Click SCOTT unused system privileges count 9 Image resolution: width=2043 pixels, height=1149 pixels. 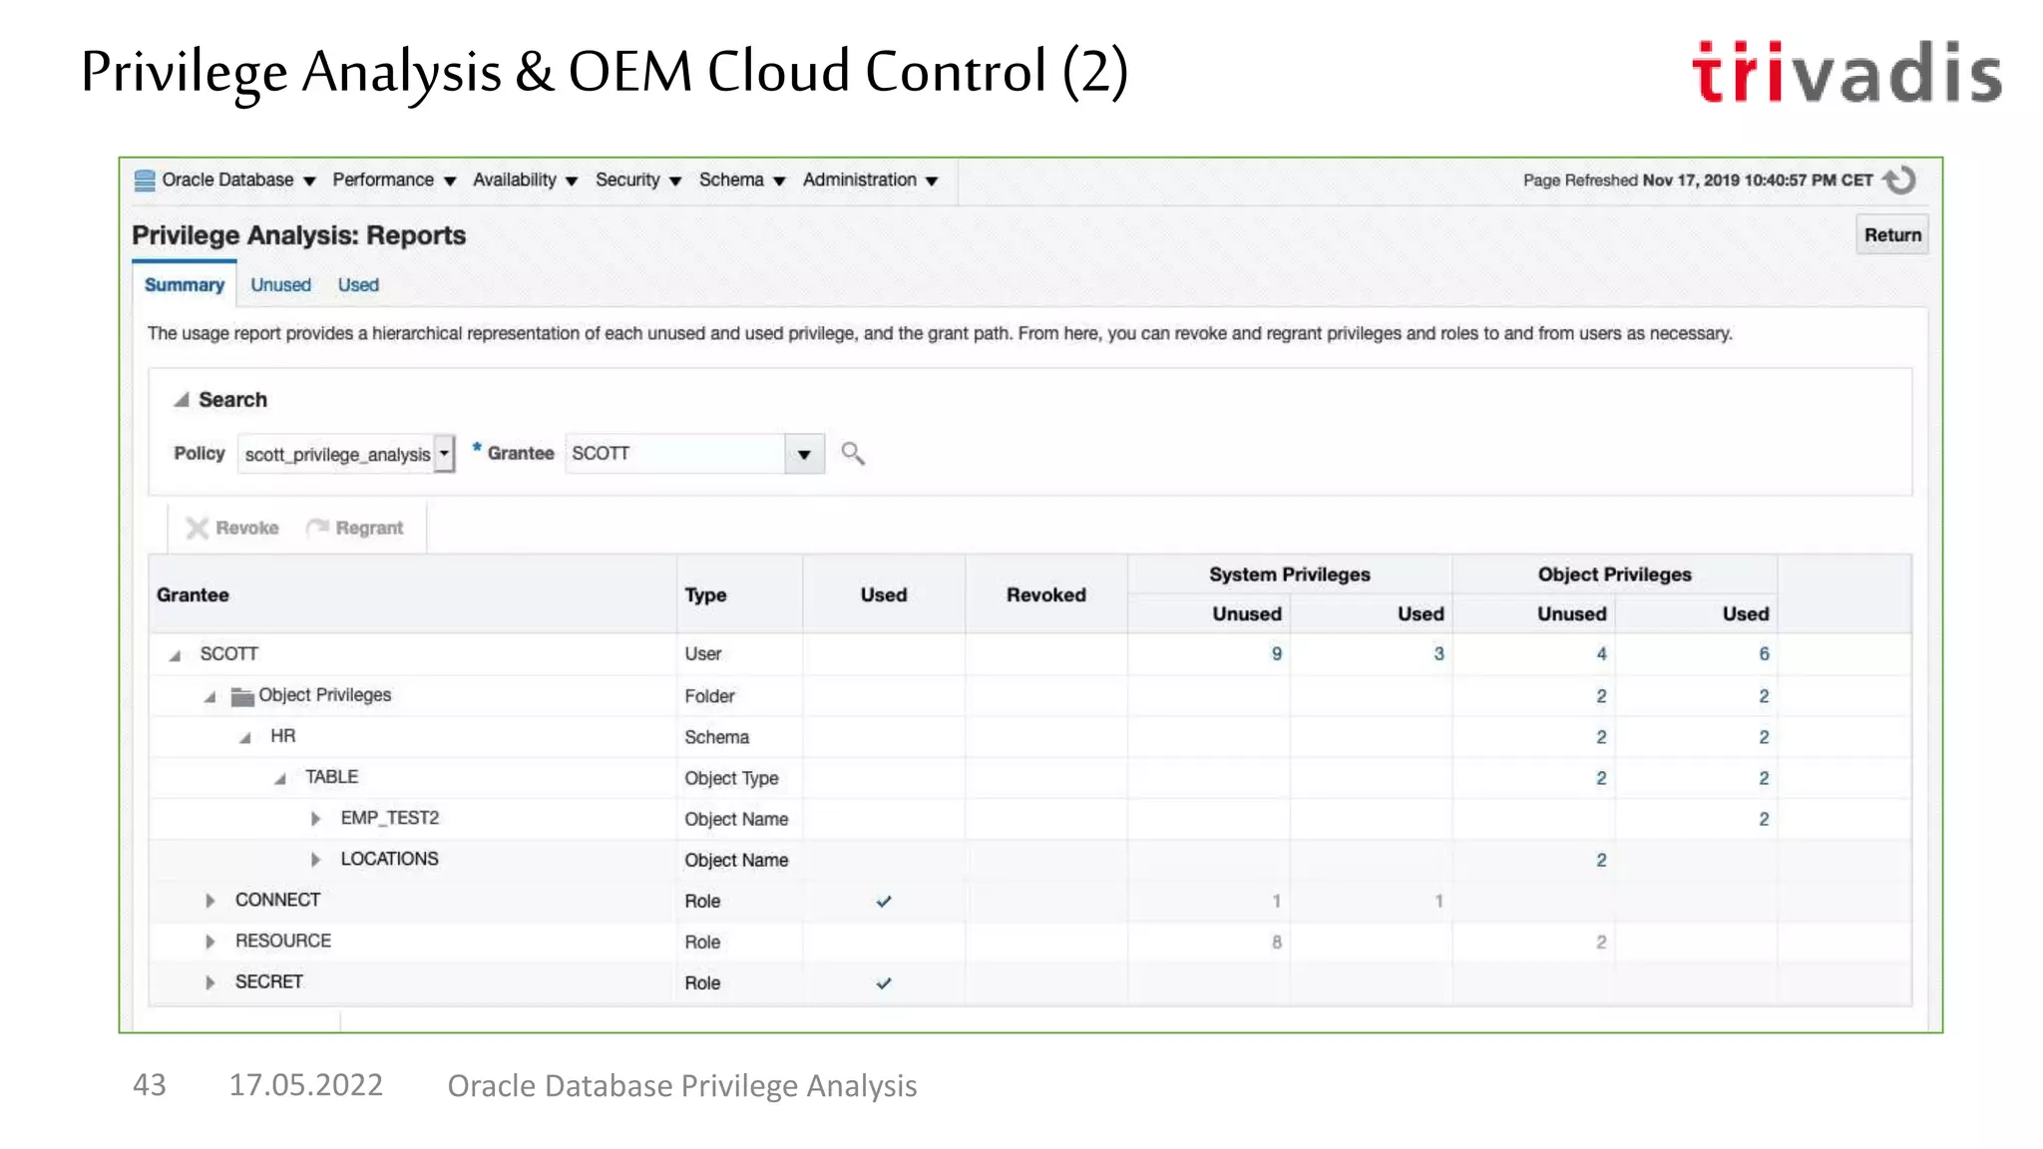[1276, 654]
